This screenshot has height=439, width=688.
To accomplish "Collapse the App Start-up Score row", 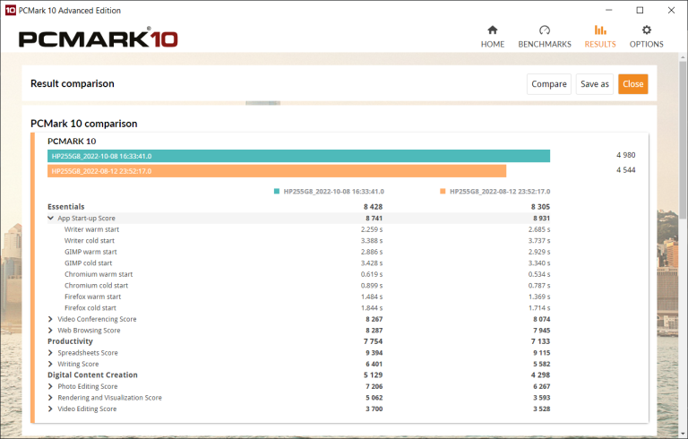I will (51, 219).
